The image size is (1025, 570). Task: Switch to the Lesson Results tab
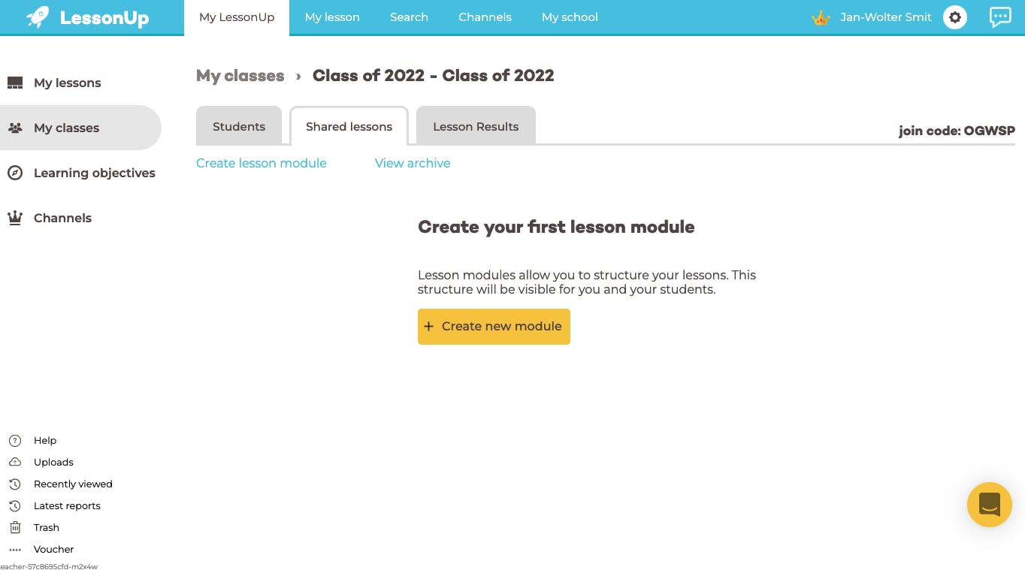pyautogui.click(x=476, y=126)
